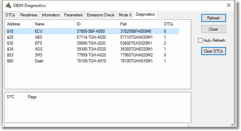This screenshot has width=241, height=131.
Task: Click ID 37805-5BF-A050
Action: 91,31
